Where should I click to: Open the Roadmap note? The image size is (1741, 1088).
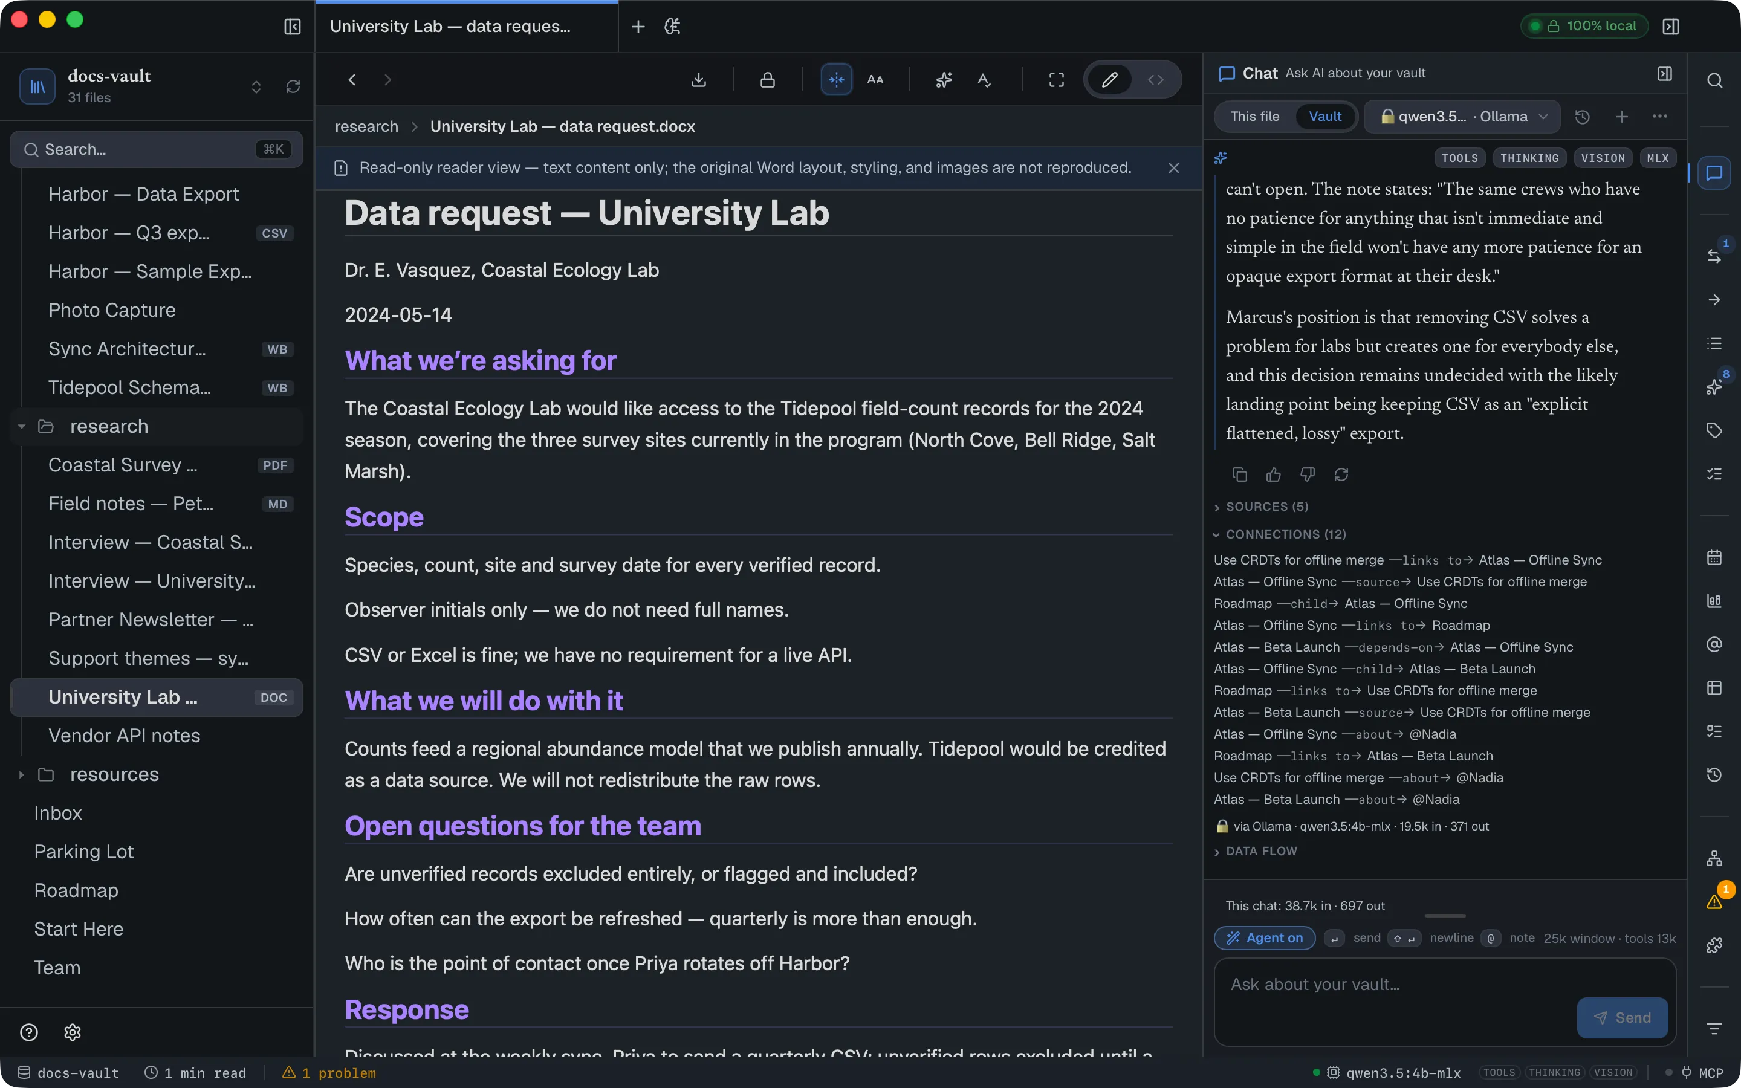157,891
